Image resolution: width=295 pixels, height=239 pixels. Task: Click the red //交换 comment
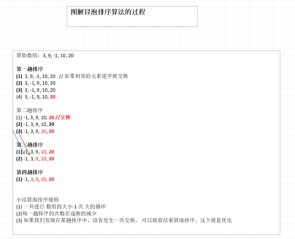pos(63,117)
